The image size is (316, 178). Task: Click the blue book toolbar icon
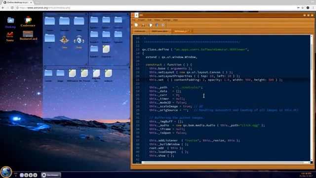click(157, 25)
